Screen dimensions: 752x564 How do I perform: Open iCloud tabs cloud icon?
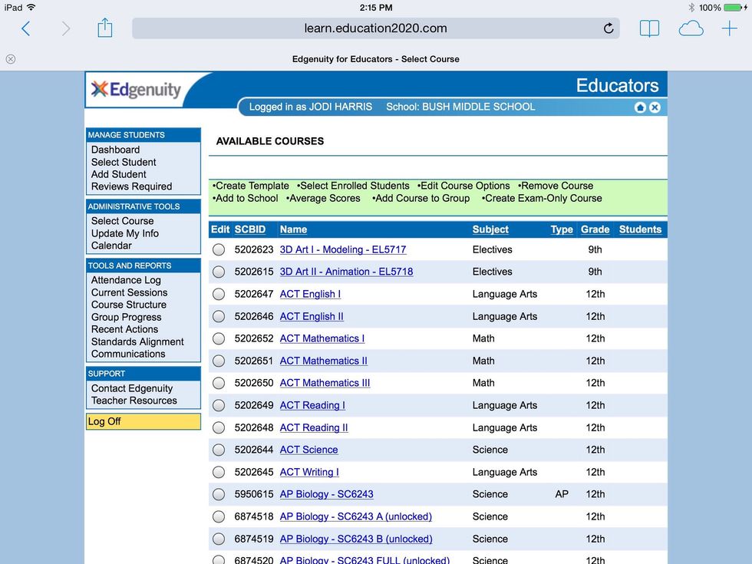tap(691, 29)
